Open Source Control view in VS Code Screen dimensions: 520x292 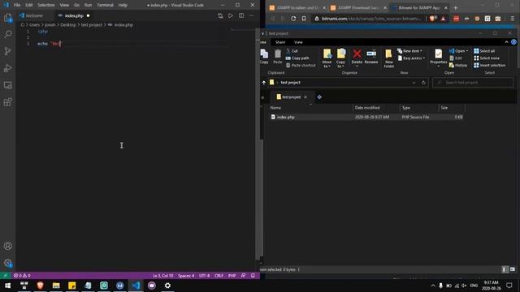pyautogui.click(x=8, y=51)
